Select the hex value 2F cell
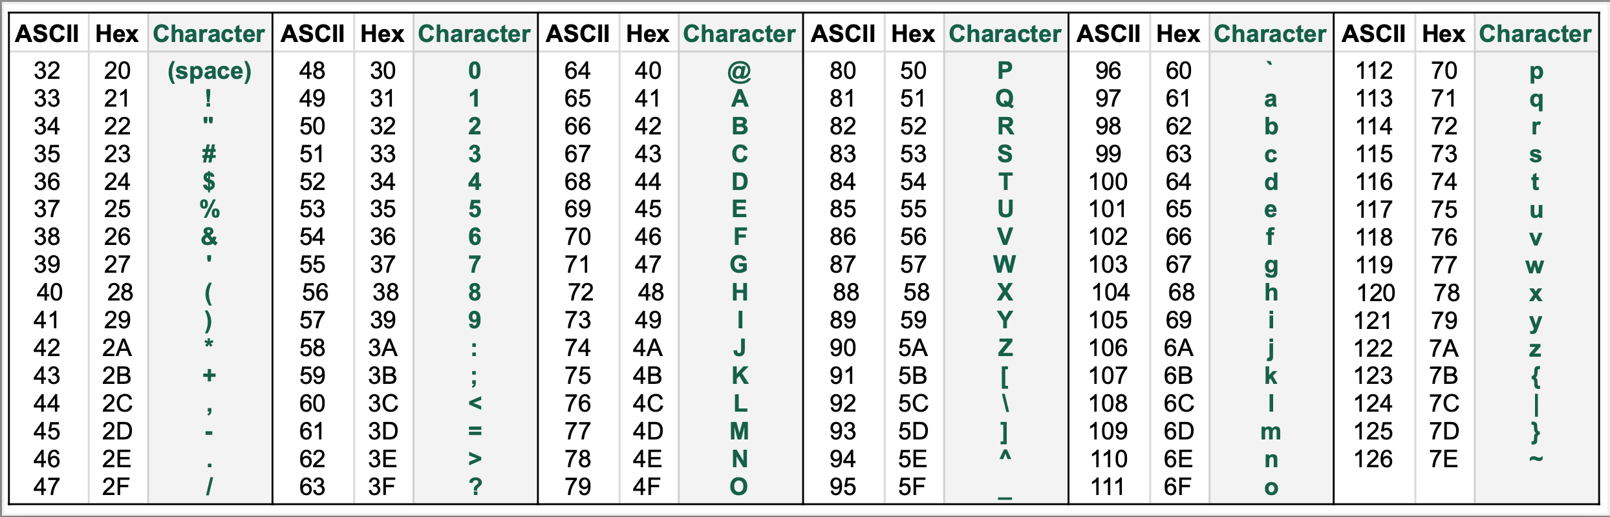1610x517 pixels. point(116,487)
